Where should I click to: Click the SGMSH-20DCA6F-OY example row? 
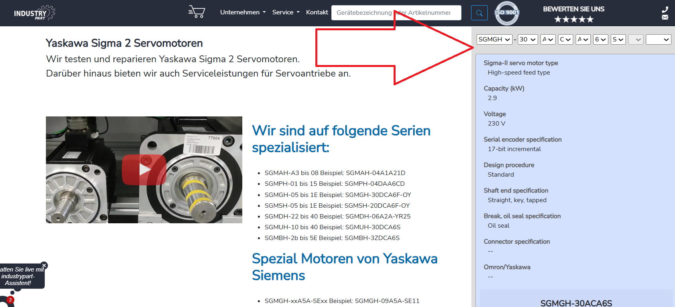[337, 206]
